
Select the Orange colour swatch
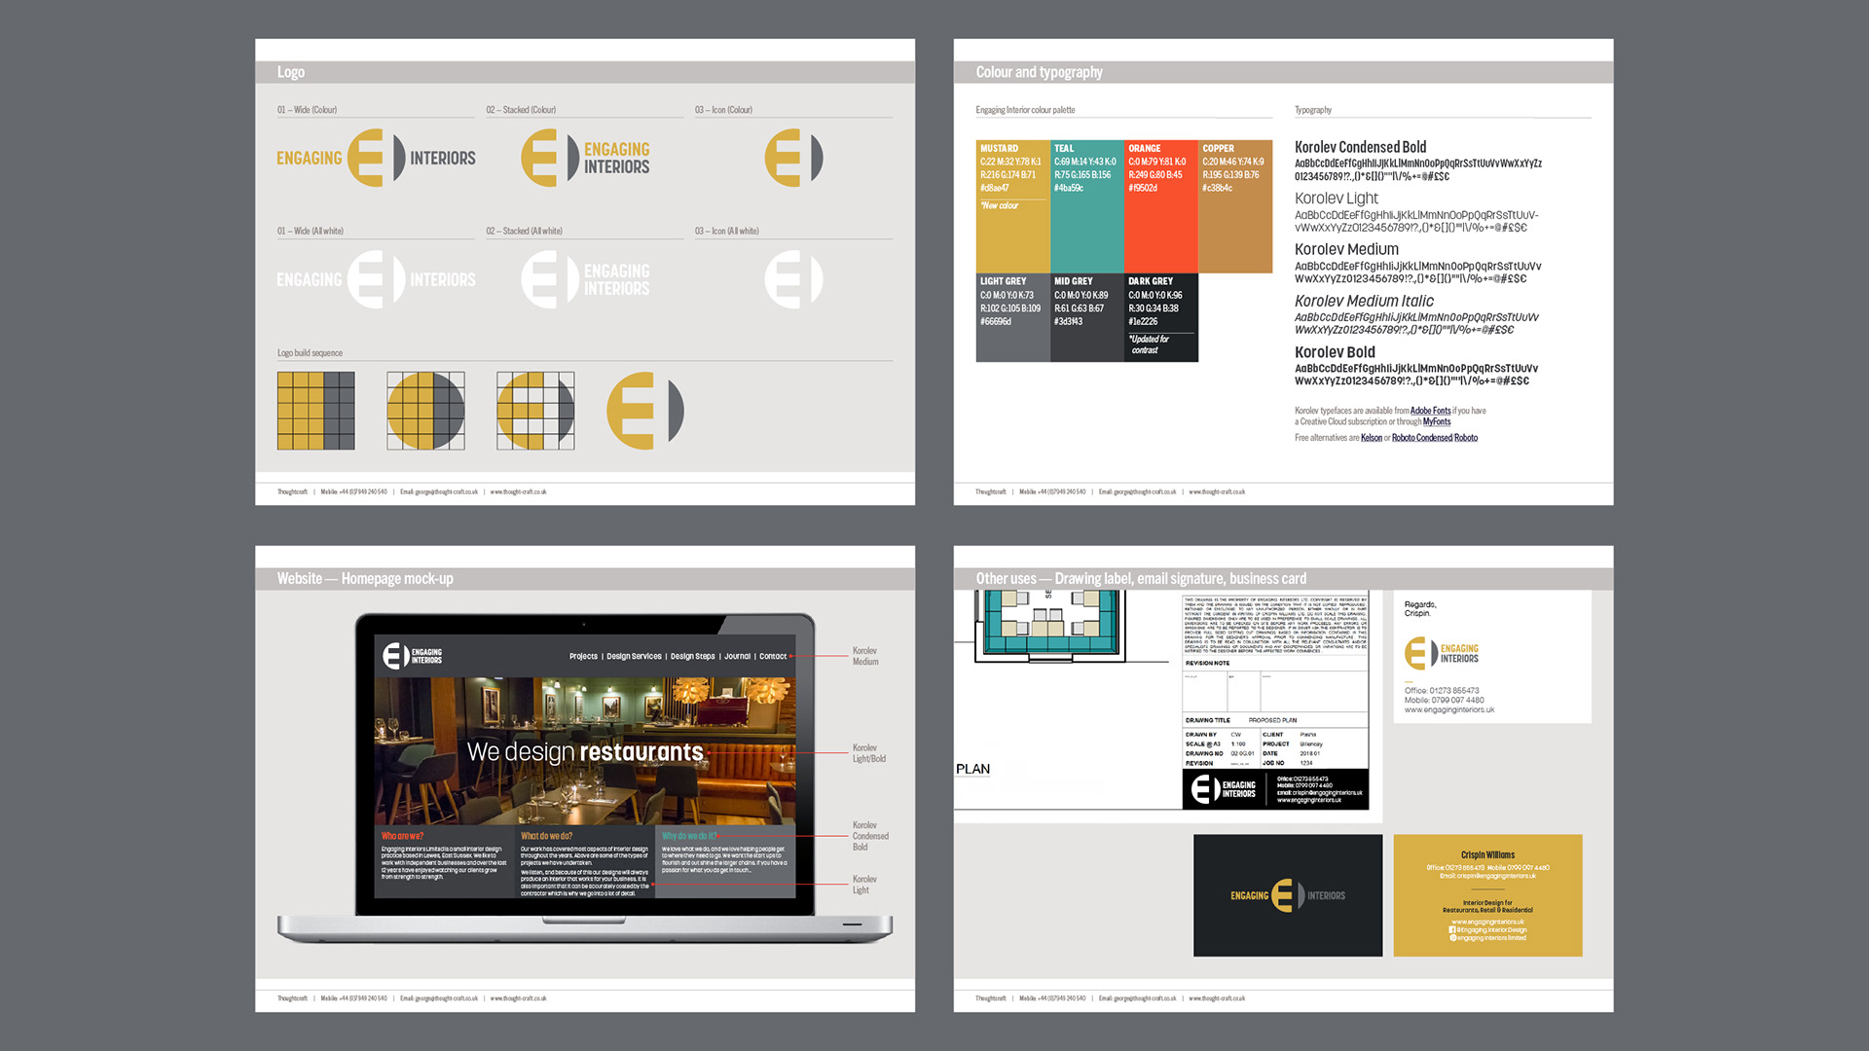pyautogui.click(x=1161, y=206)
